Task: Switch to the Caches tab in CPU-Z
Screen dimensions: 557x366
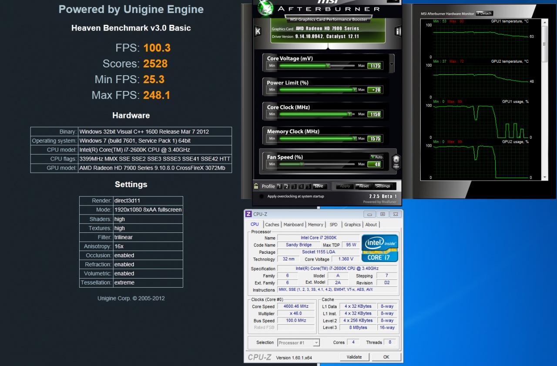Action: click(x=272, y=225)
